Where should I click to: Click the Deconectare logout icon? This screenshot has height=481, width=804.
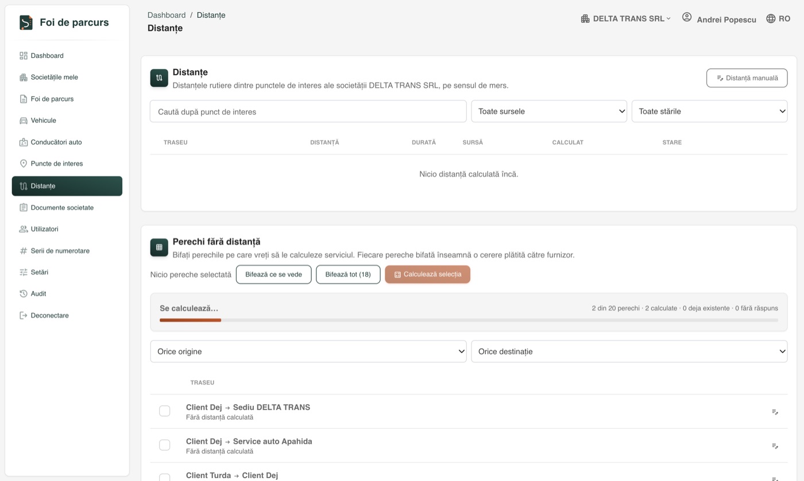(24, 316)
